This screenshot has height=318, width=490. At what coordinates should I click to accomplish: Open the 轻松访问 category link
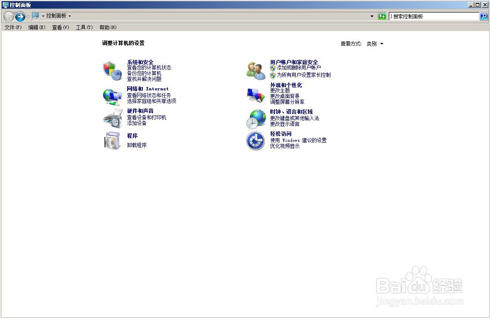pos(281,134)
